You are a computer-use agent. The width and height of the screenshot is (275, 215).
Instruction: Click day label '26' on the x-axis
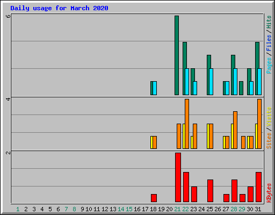[x=218, y=209]
